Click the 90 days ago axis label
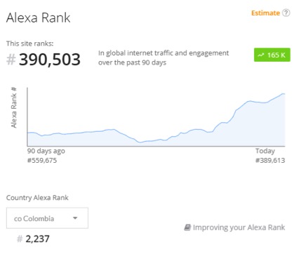This screenshot has height=259, width=299. point(46,151)
